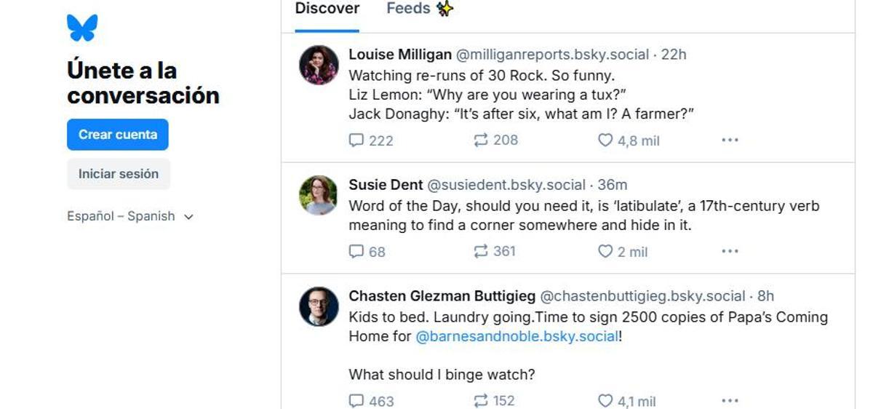Repost Susie Dent's latibulate post

(x=481, y=252)
